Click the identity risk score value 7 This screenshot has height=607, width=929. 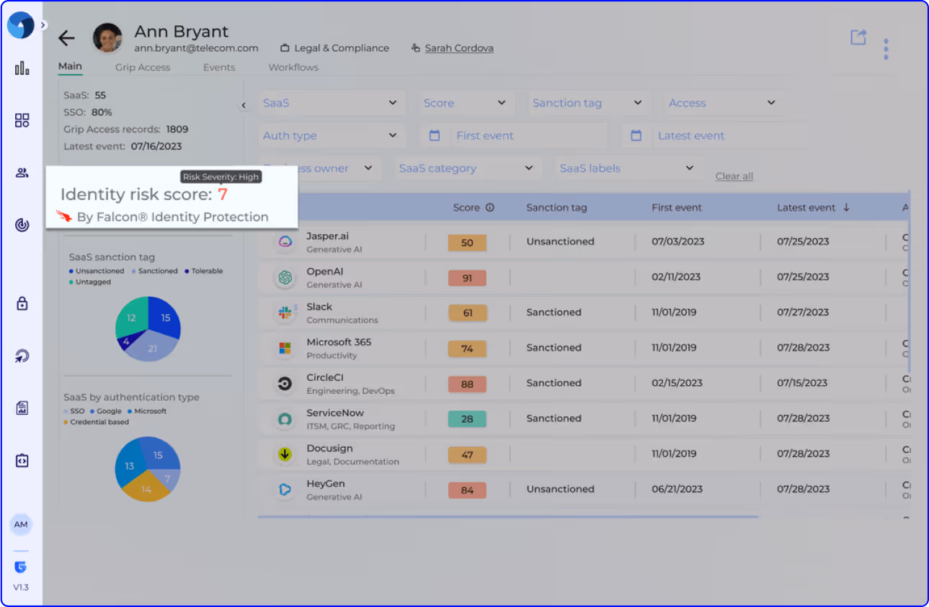[x=223, y=194]
